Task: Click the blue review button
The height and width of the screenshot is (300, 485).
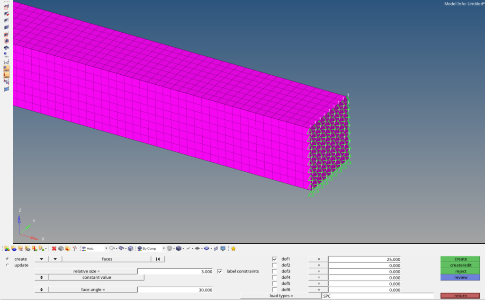Action: click(x=460, y=277)
